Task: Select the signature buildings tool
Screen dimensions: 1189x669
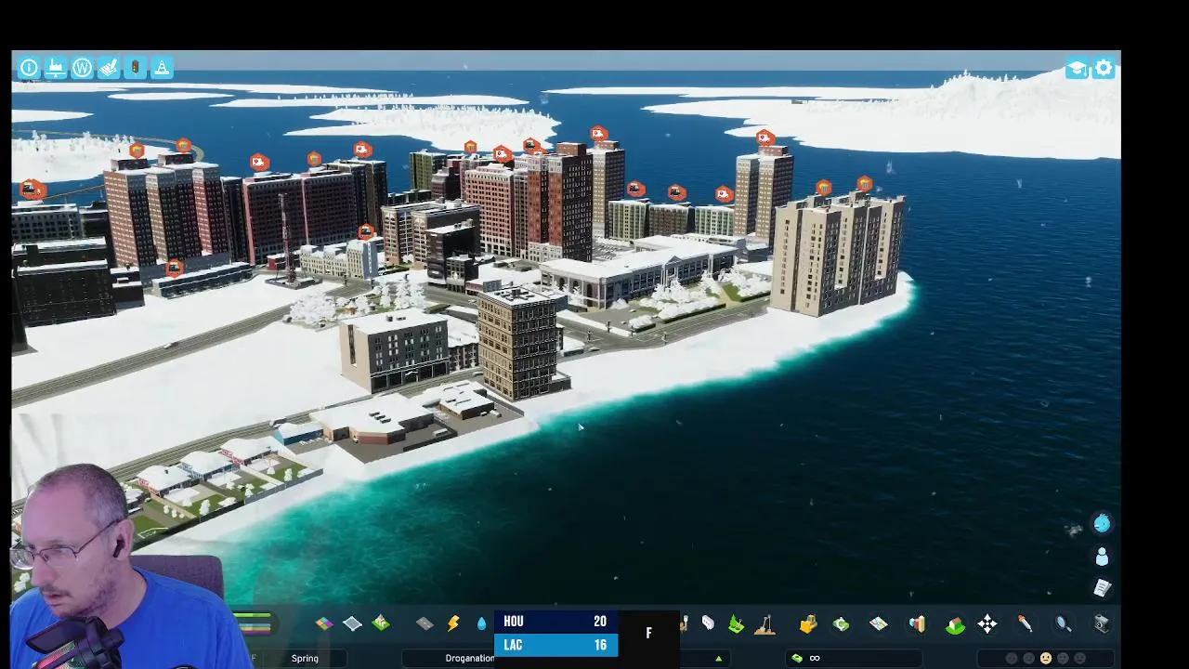Action: tap(381, 623)
